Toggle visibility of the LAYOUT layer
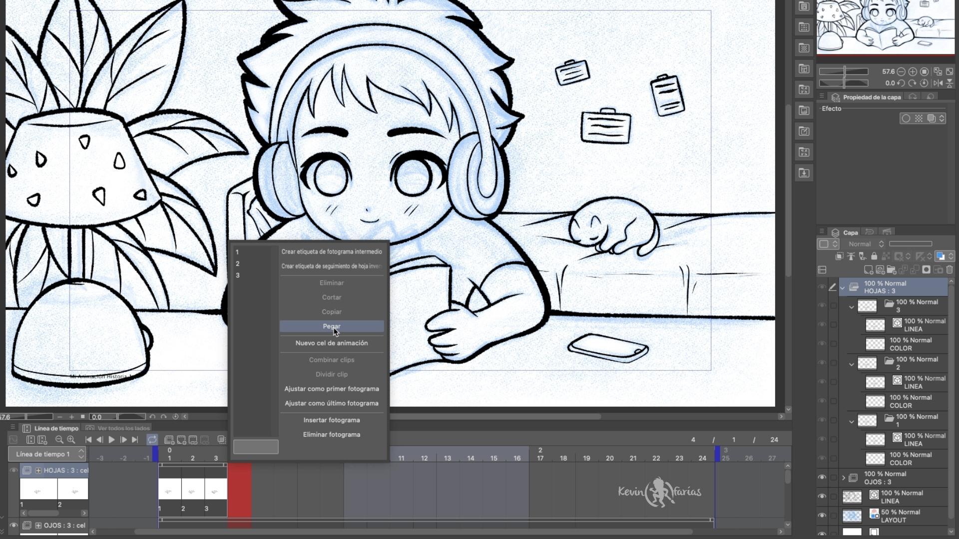The image size is (959, 539). (822, 516)
